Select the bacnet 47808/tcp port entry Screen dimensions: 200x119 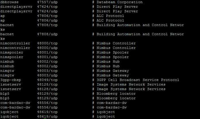tap(47, 25)
